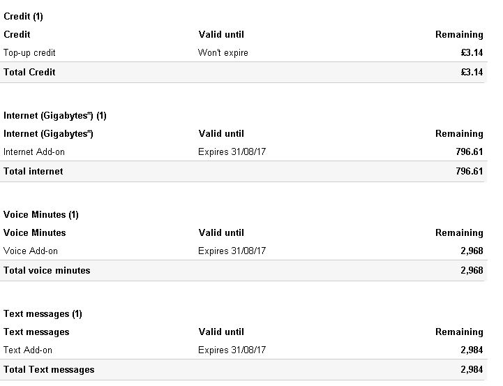Select the Voice Add-on row label

point(31,251)
